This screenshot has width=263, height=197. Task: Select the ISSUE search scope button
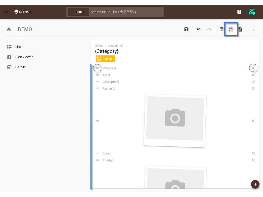[79, 12]
